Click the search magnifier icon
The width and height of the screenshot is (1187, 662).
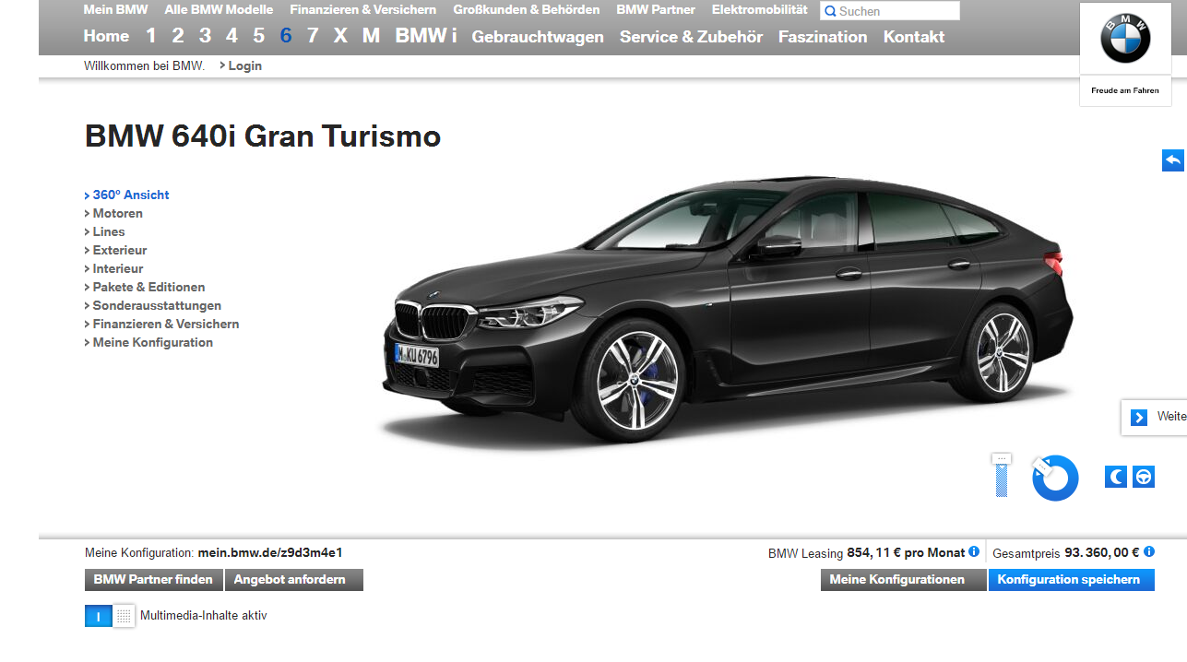(830, 11)
